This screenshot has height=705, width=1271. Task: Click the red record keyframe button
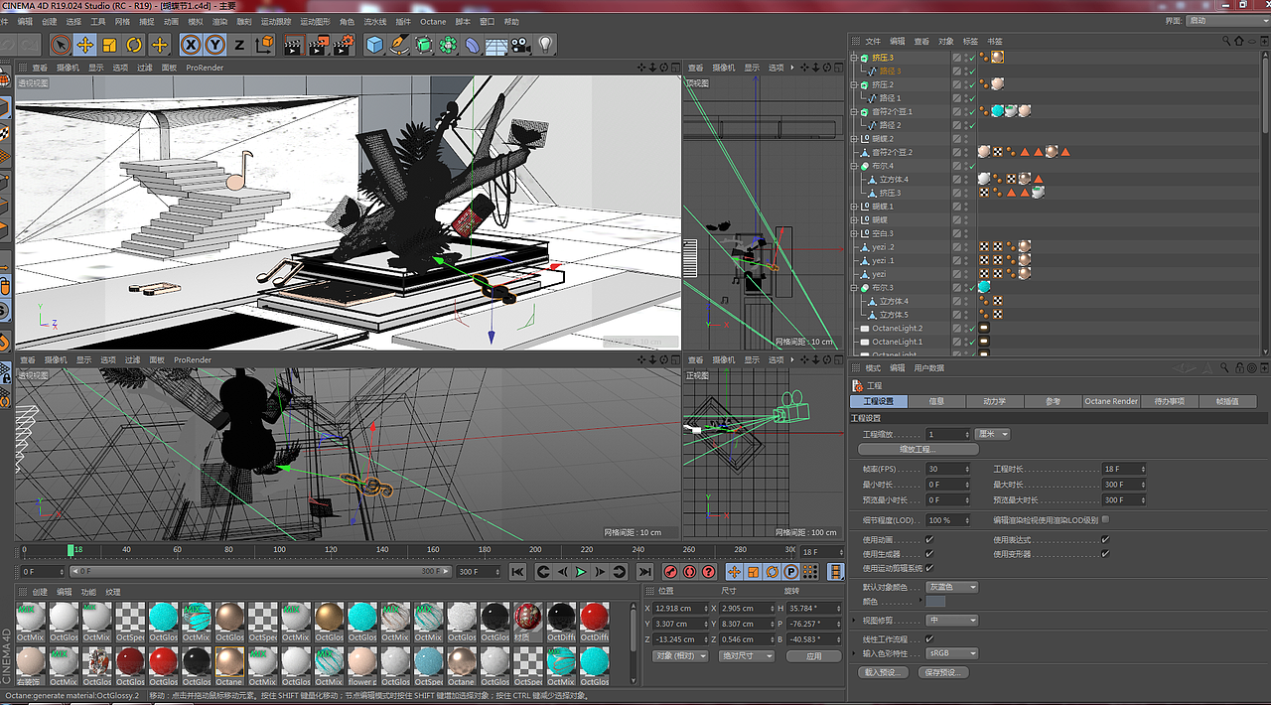(x=670, y=572)
